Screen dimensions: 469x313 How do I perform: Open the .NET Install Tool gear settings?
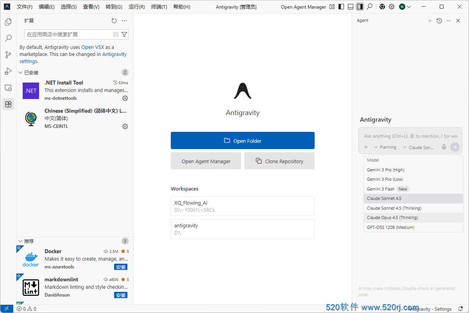[125, 98]
